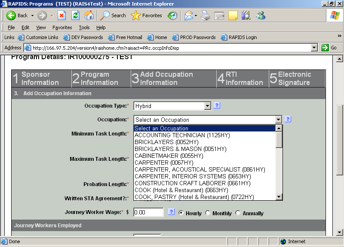Click help icon beside Journey Worker Wage
The image size is (344, 247).
tap(171, 212)
